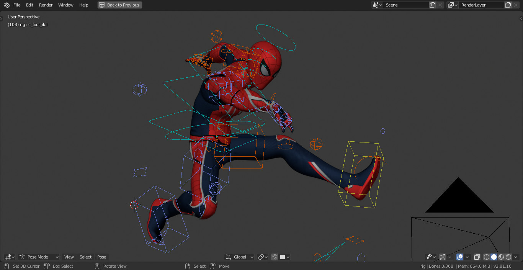Open the Global transform orientation dropdown
The height and width of the screenshot is (270, 523).
tap(239, 257)
